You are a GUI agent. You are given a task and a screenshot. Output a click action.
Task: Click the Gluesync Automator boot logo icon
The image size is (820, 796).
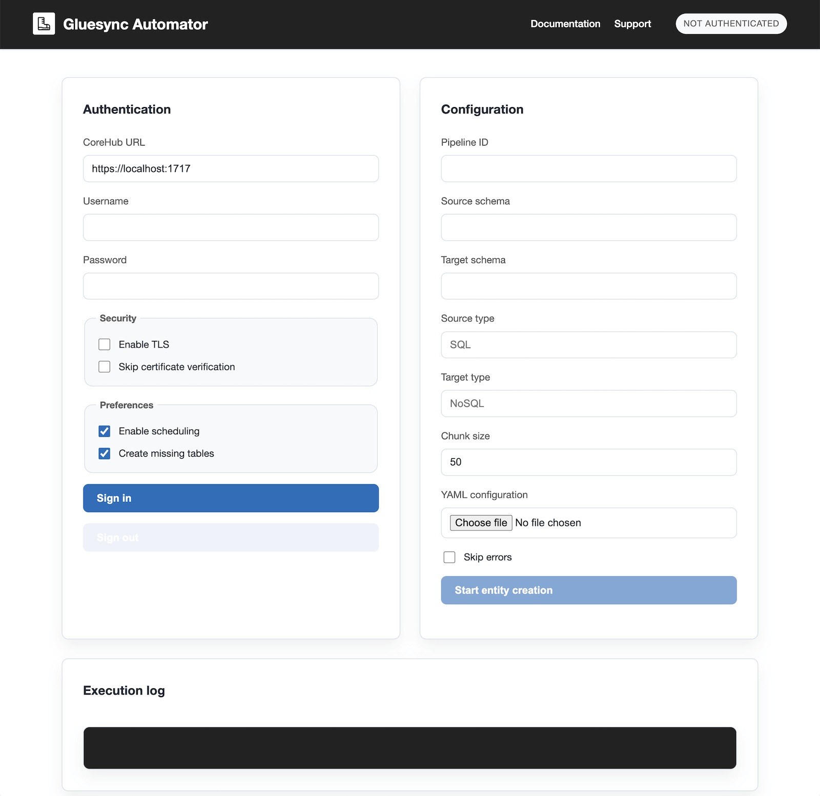coord(44,24)
